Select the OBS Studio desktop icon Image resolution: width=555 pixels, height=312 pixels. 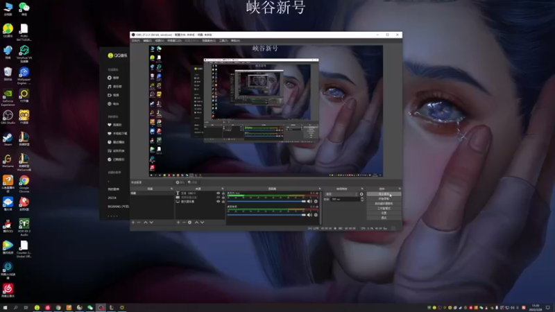click(x=8, y=117)
